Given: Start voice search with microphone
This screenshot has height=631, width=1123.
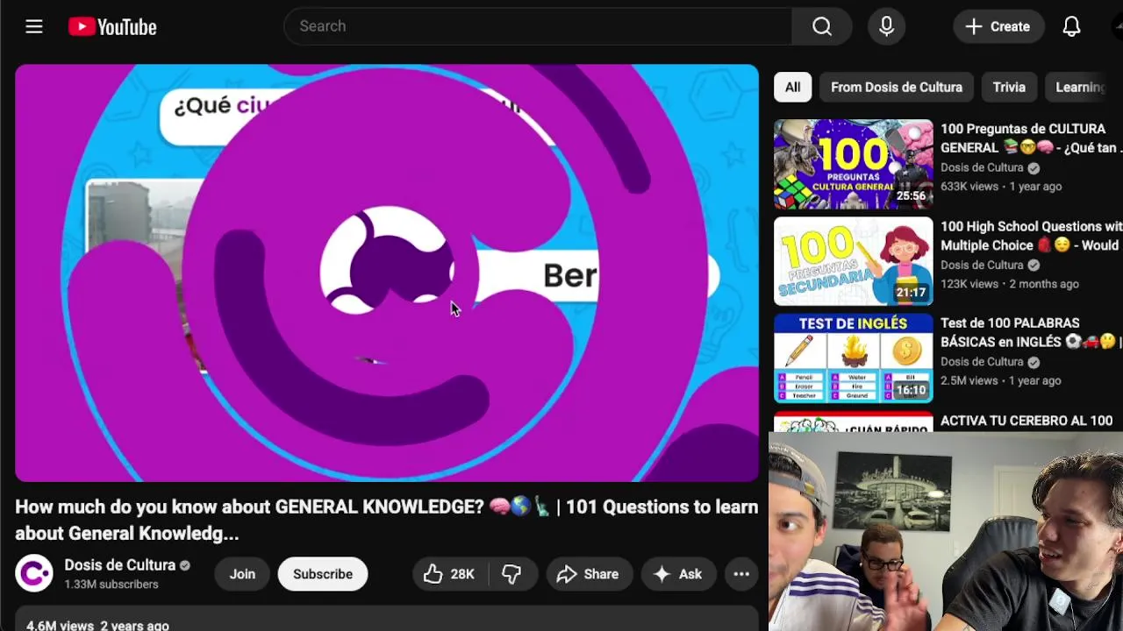Looking at the screenshot, I should coord(887,26).
